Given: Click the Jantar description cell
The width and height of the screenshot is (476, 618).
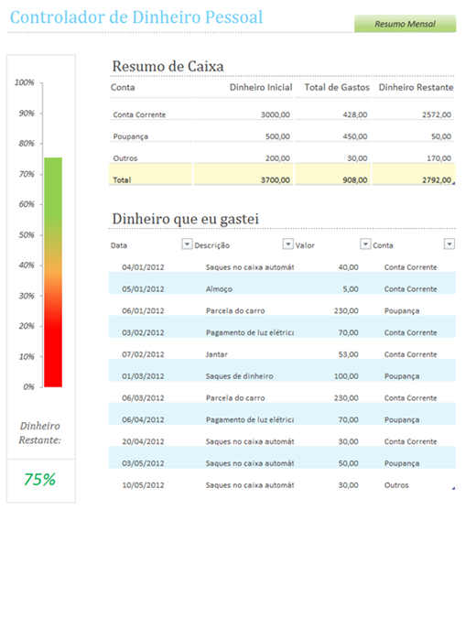Looking at the screenshot, I should (217, 354).
